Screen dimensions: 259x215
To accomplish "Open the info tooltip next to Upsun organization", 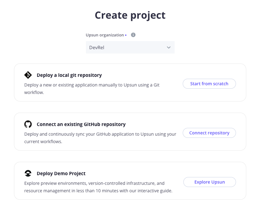I will 133,35.
